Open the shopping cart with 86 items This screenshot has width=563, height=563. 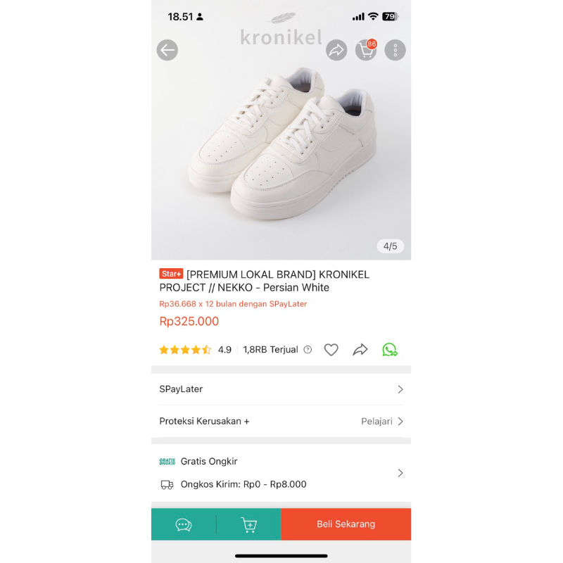coord(365,51)
